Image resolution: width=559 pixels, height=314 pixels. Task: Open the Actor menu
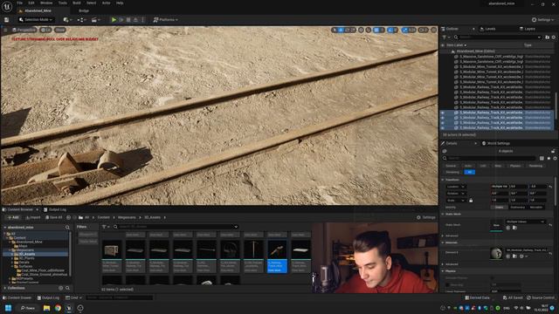(x=107, y=3)
